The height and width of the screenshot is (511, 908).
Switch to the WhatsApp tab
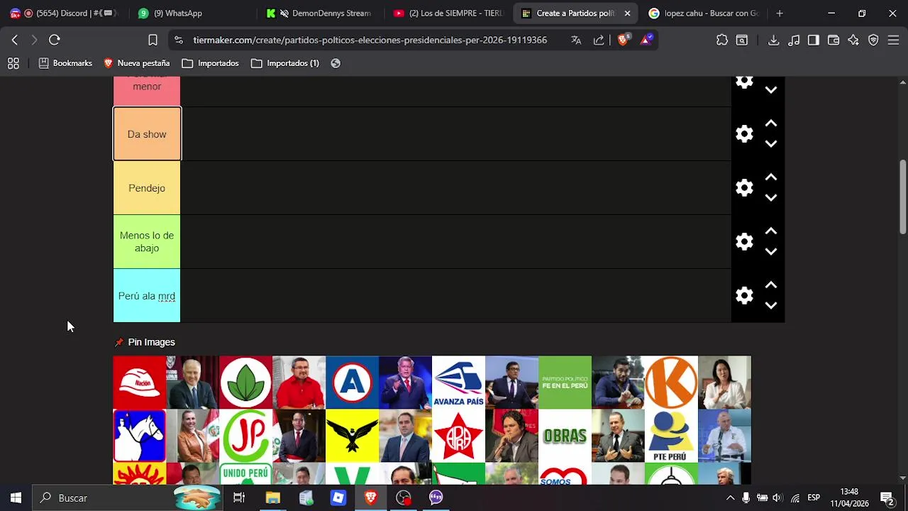(x=186, y=13)
